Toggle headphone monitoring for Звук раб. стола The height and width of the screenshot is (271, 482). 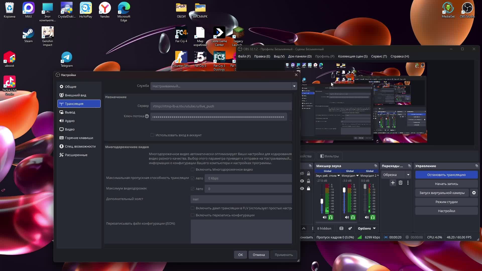[331, 217]
